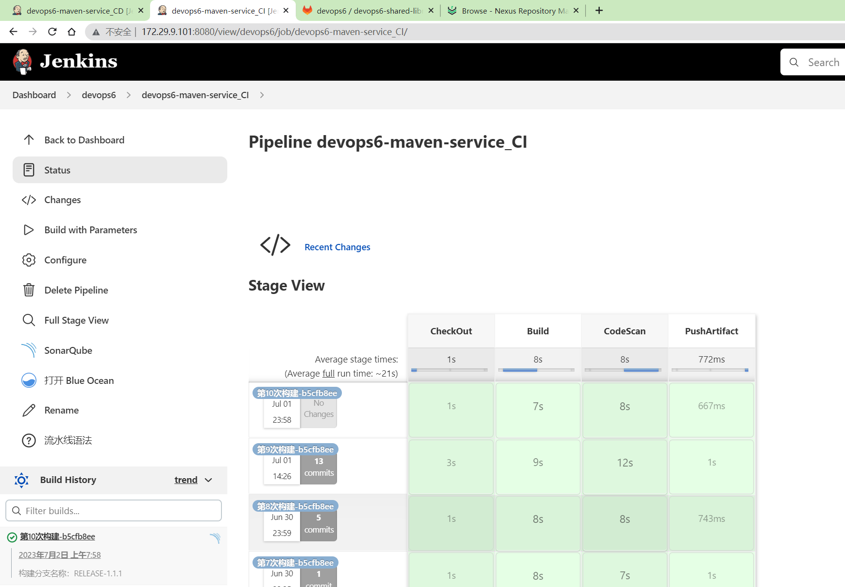Click the Jenkins title text in header
The width and height of the screenshot is (845, 587).
[79, 61]
